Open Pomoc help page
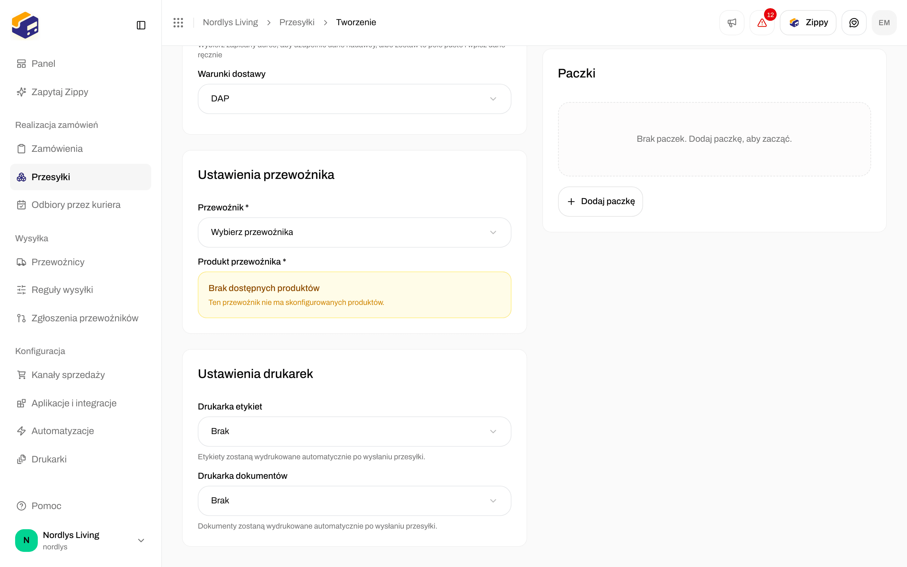 point(81,506)
